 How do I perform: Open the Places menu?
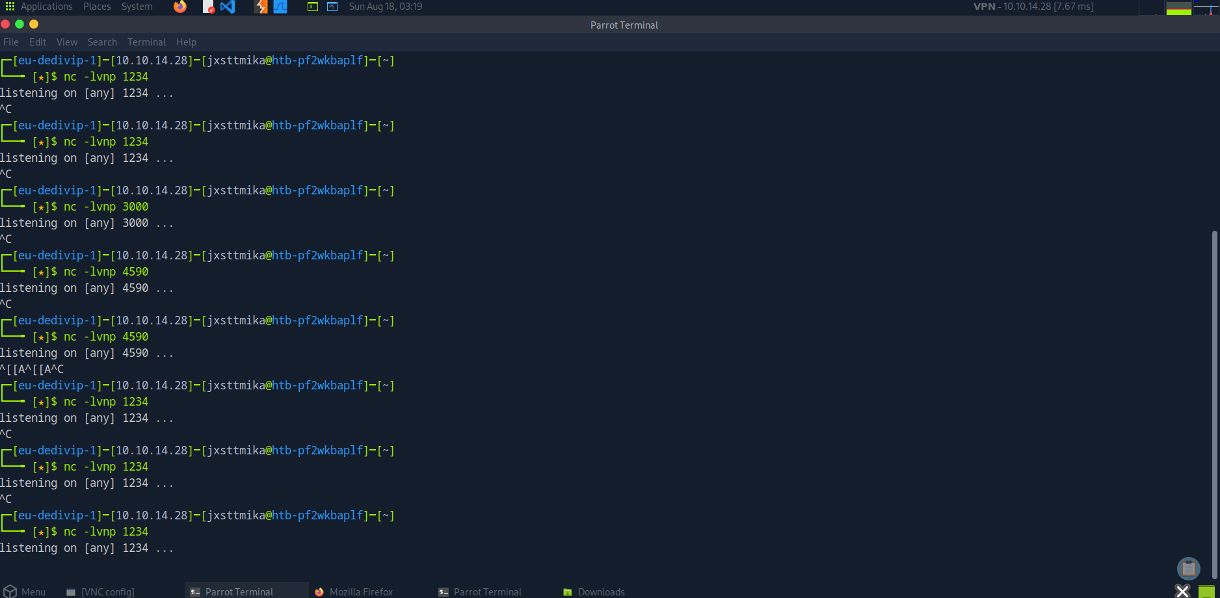97,6
